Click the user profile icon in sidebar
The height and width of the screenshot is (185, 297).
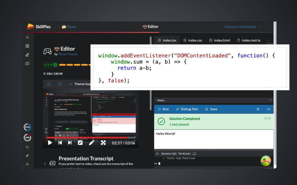coord(27,164)
